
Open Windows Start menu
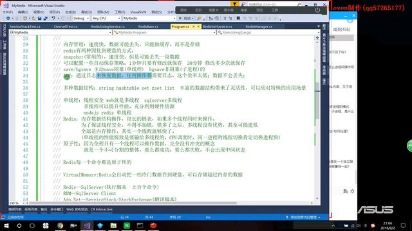pyautogui.click(x=6, y=225)
